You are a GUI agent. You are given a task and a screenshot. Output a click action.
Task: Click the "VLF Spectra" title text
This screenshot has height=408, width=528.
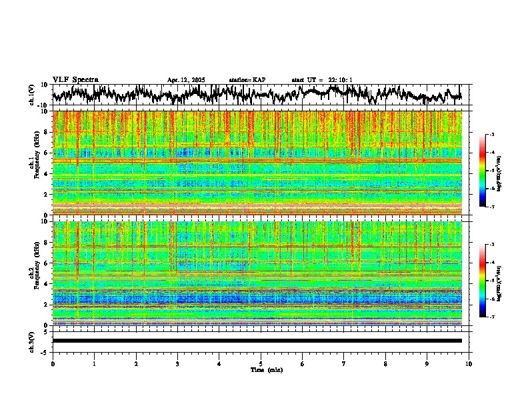coord(75,80)
